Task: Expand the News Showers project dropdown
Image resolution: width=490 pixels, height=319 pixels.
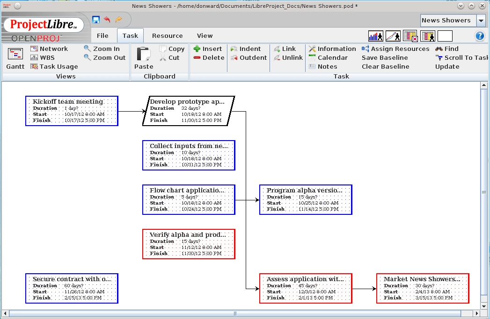Action: tap(481, 21)
